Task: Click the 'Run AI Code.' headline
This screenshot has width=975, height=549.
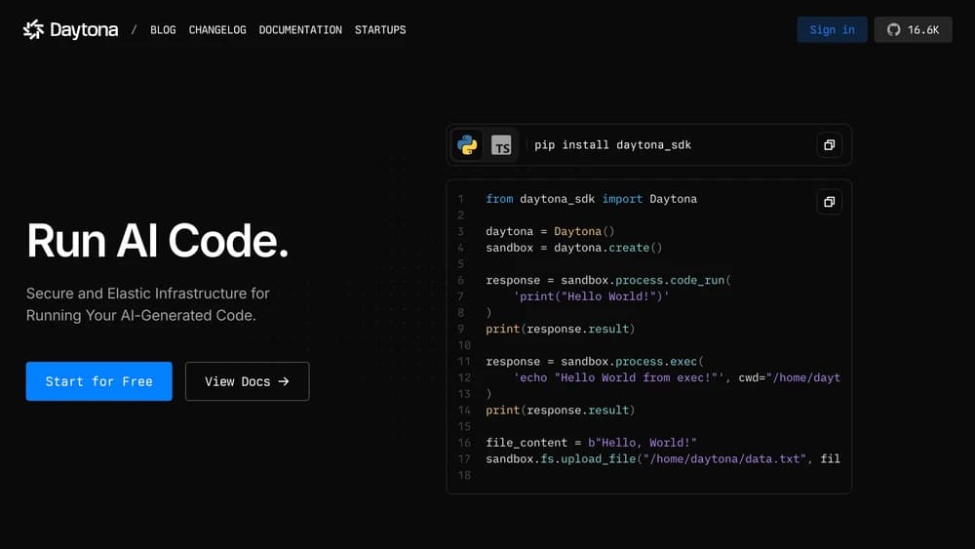Action: pos(158,241)
